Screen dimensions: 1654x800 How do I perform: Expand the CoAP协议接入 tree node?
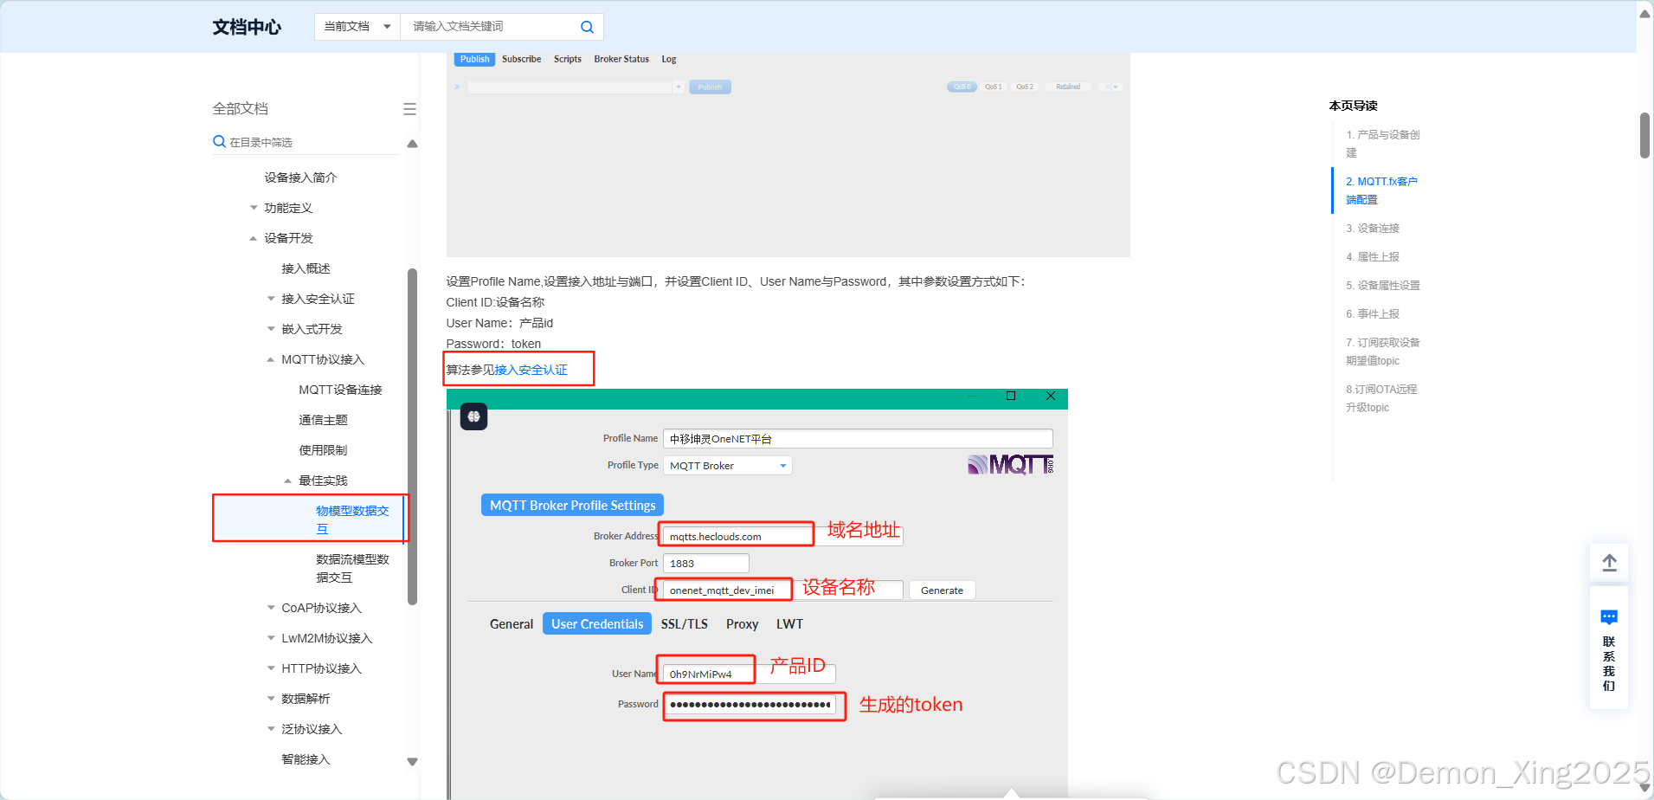pyautogui.click(x=271, y=608)
